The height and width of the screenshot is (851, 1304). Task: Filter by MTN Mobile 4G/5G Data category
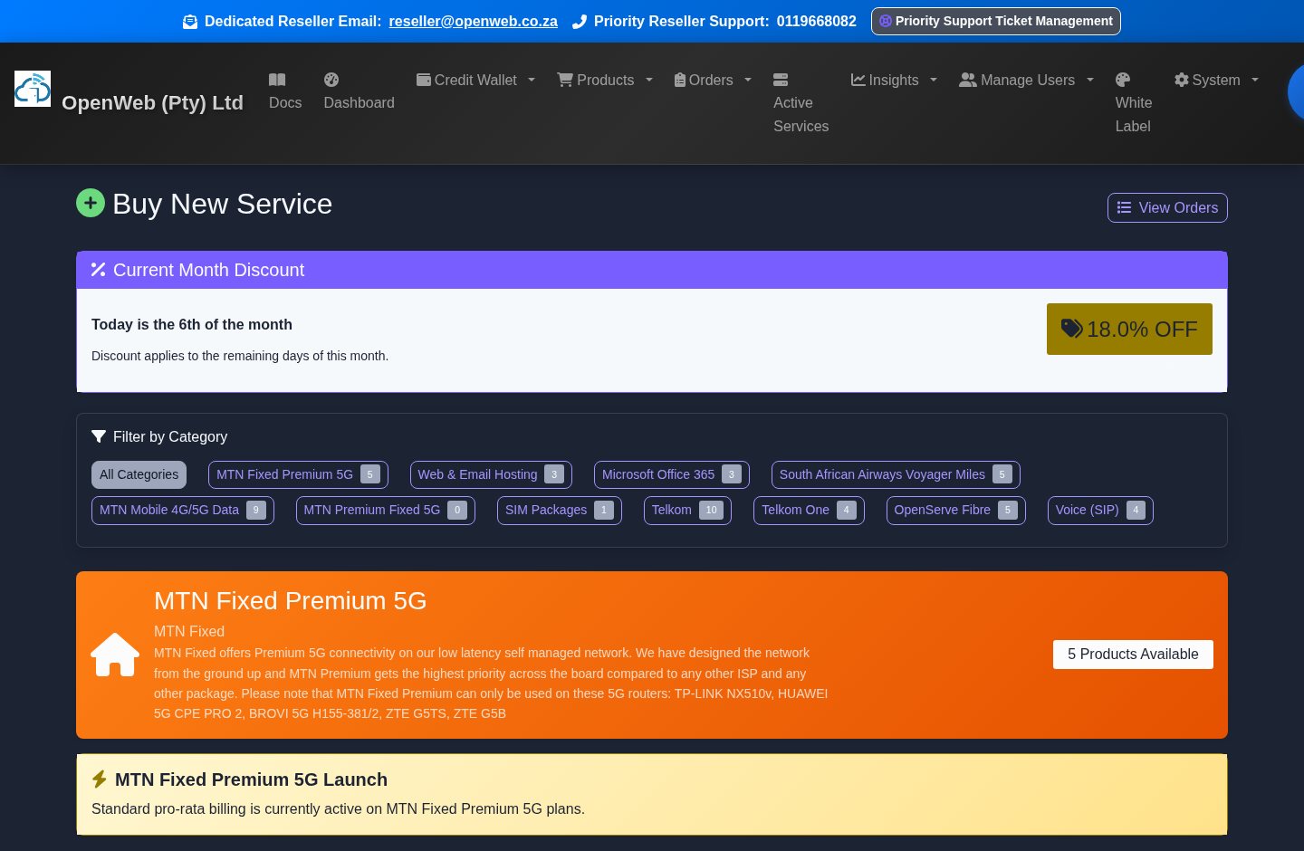tap(183, 510)
